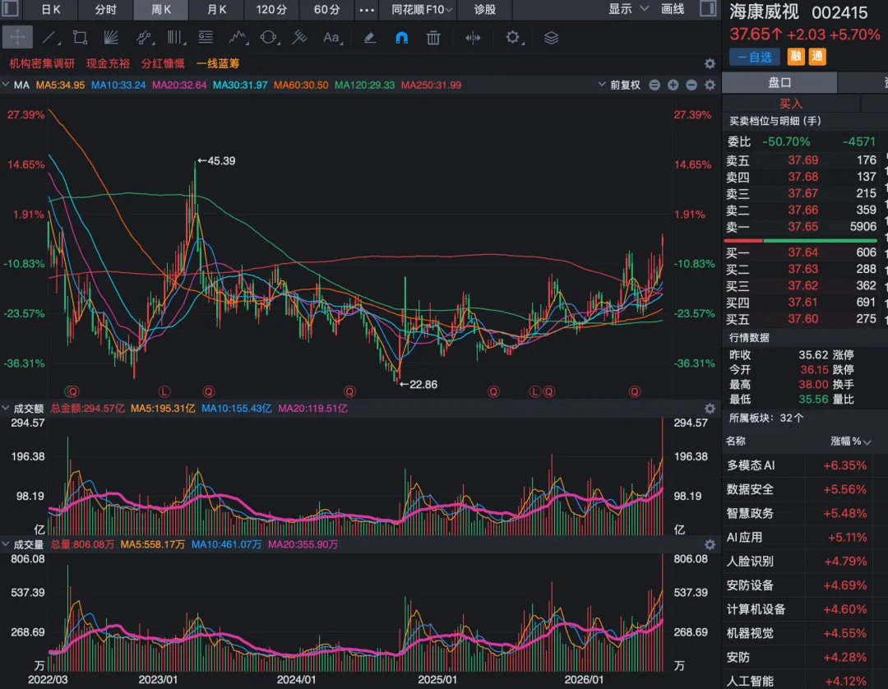
Task: Click the Q marker near 2025/01
Action: point(494,391)
